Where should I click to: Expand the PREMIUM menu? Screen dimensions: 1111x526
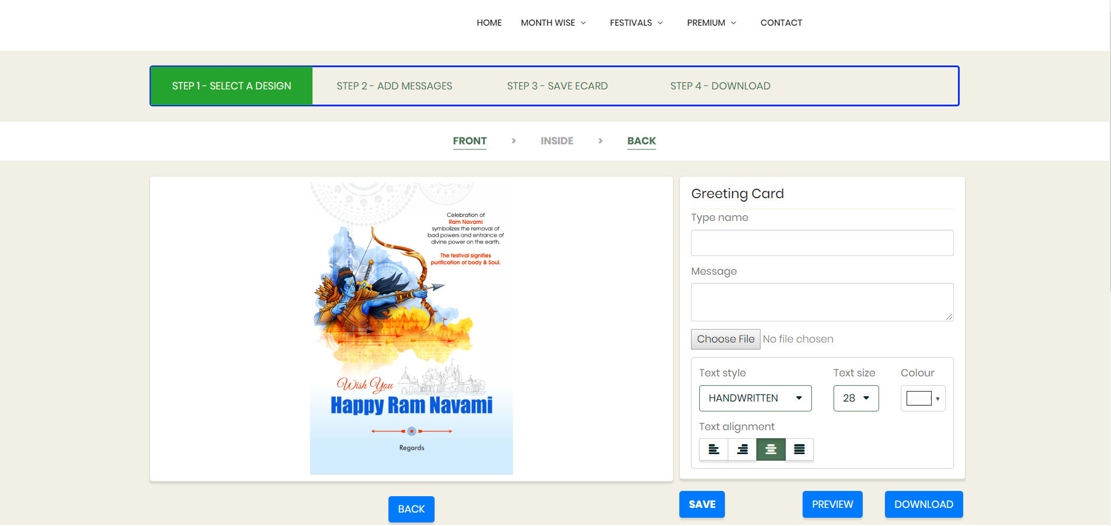tap(711, 23)
